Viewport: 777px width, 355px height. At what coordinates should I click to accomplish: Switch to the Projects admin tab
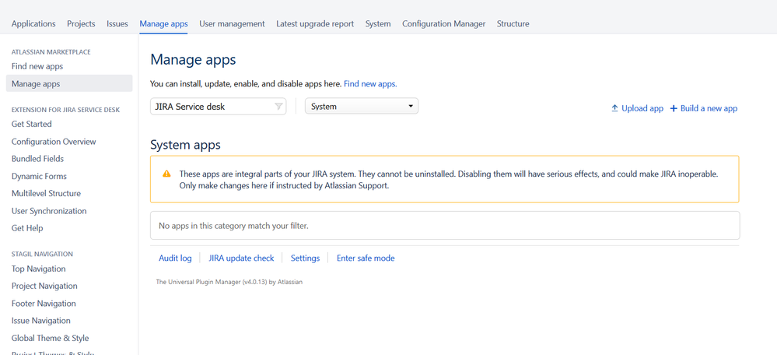[81, 24]
